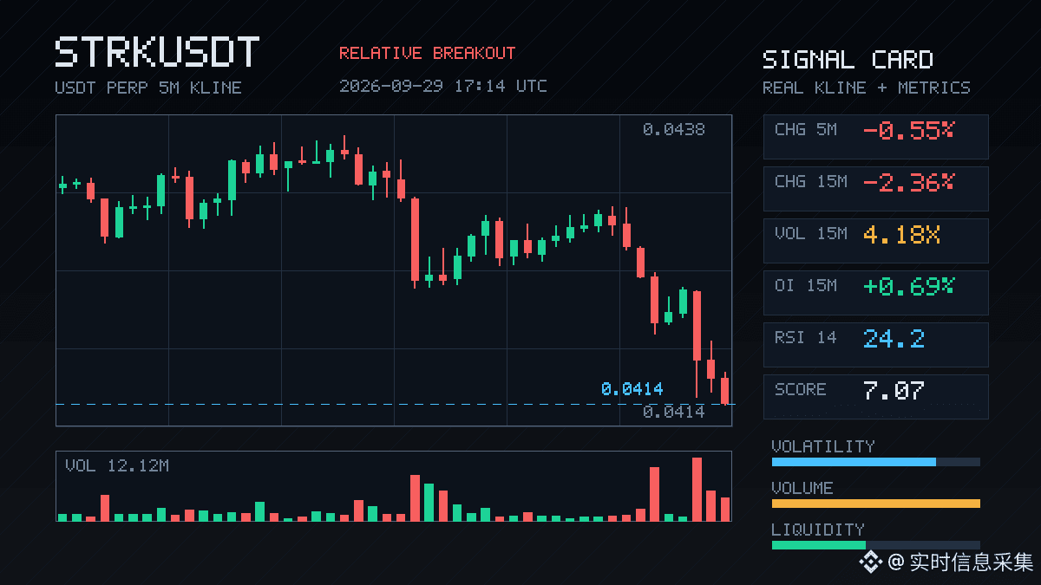
Task: Select the SCORE 7.07 card
Action: (875, 396)
